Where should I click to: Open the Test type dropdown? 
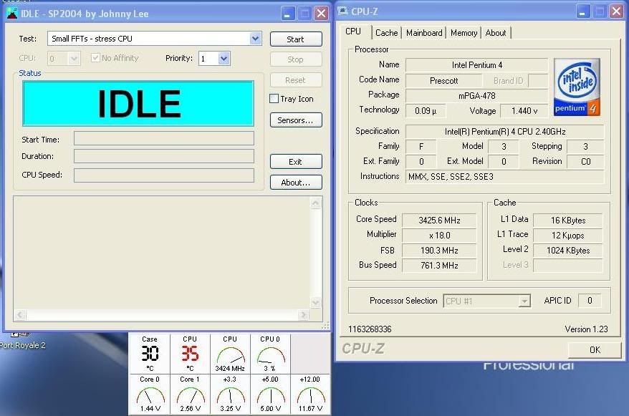[x=256, y=39]
